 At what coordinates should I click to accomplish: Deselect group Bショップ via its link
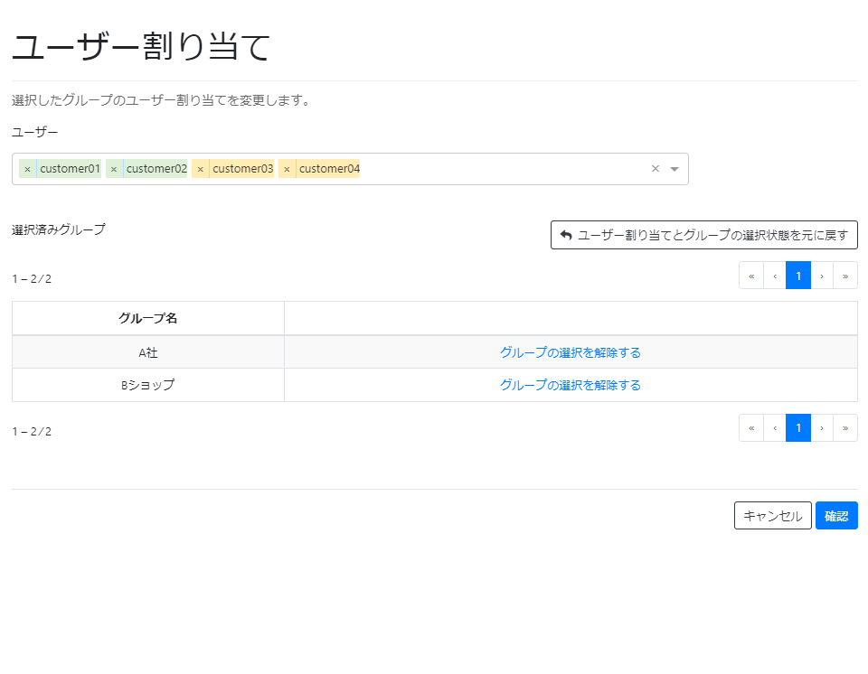570,384
